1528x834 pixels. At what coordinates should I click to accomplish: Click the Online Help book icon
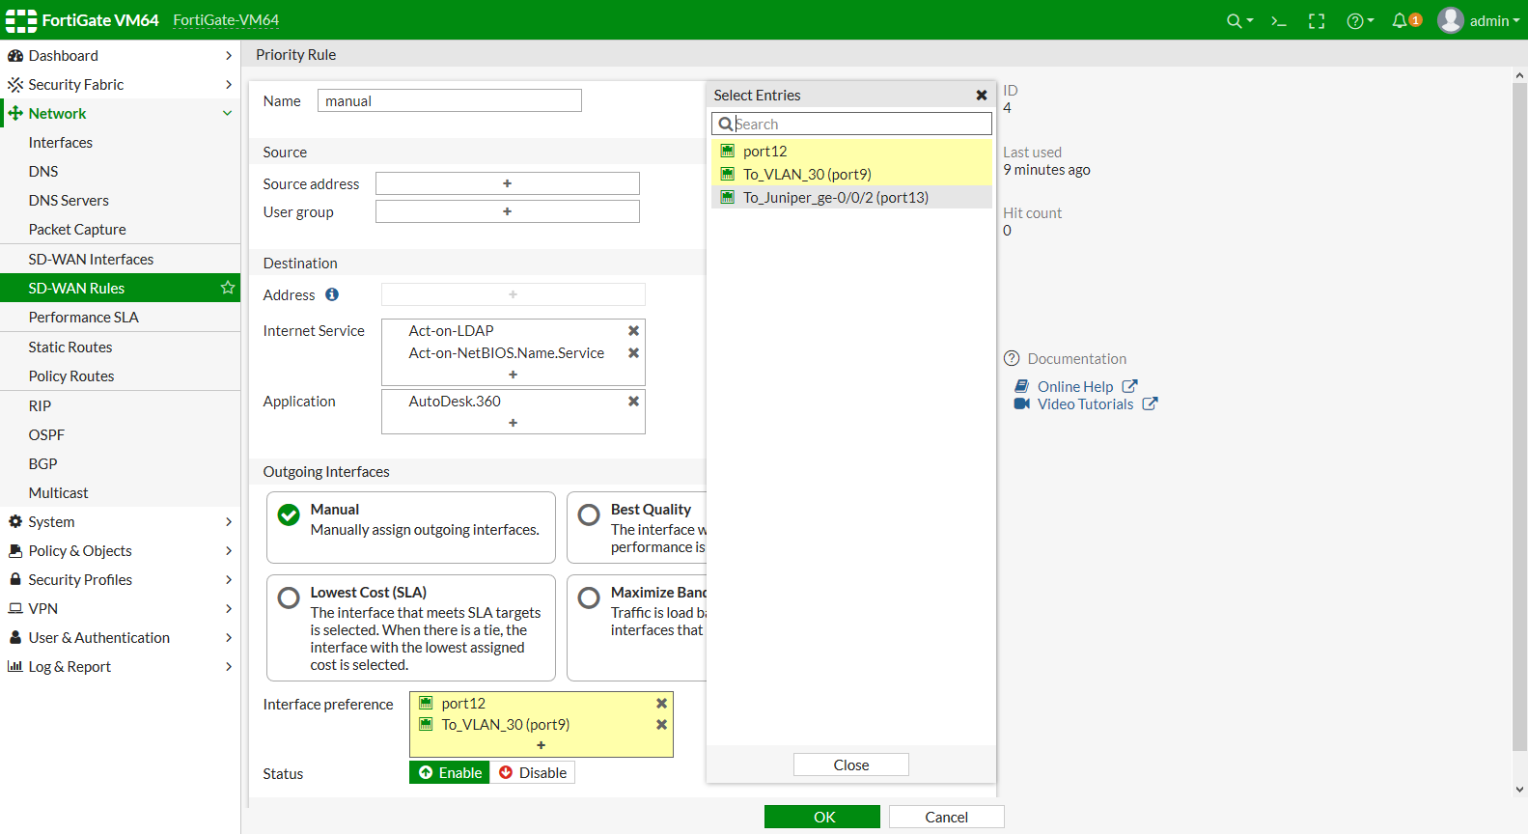pos(1021,386)
